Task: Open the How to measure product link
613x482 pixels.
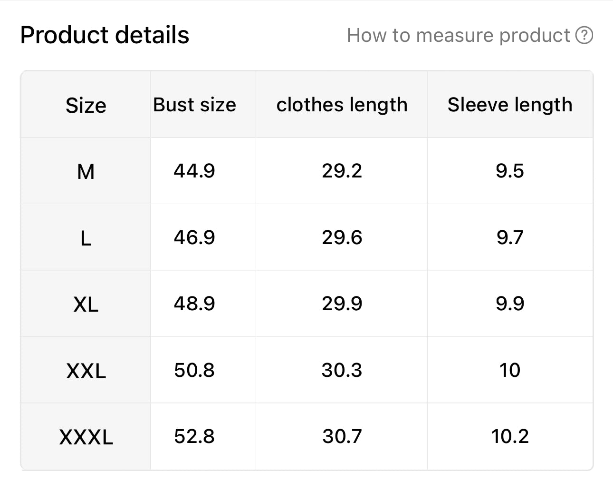Action: click(459, 35)
